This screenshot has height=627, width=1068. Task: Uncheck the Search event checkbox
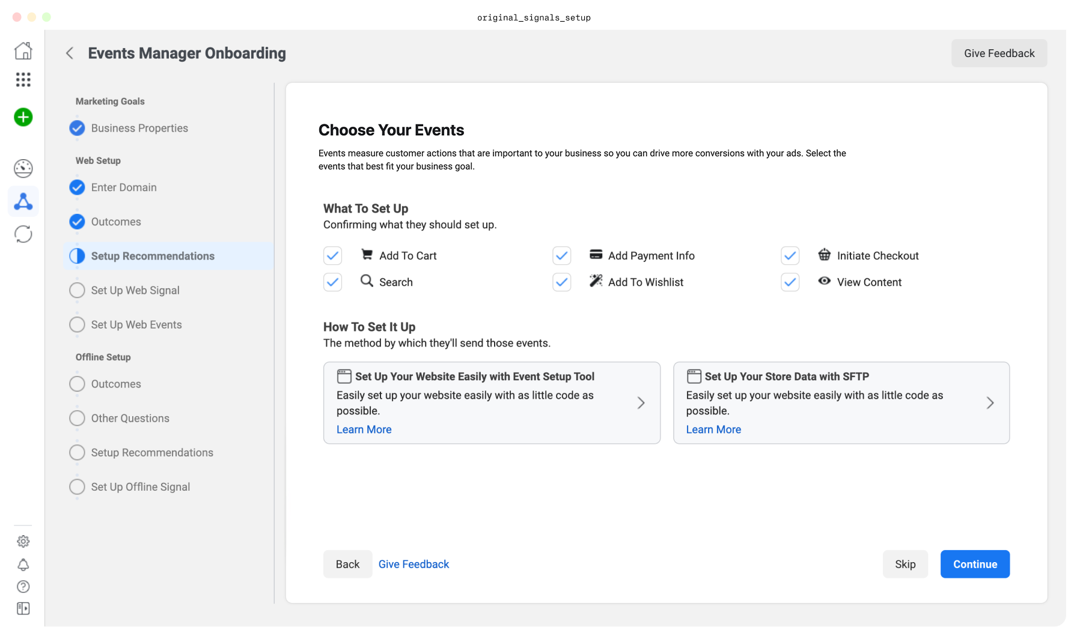(333, 282)
